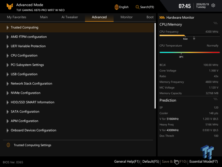Click the Prediction section heading

point(168,100)
